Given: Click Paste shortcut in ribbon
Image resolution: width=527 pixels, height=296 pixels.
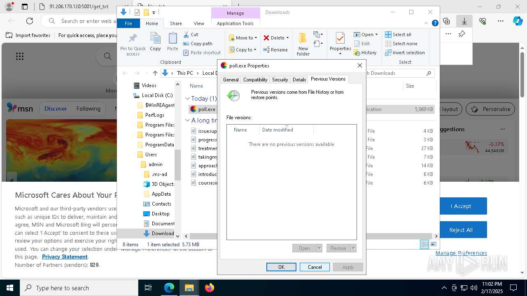Looking at the screenshot, I should [202, 53].
